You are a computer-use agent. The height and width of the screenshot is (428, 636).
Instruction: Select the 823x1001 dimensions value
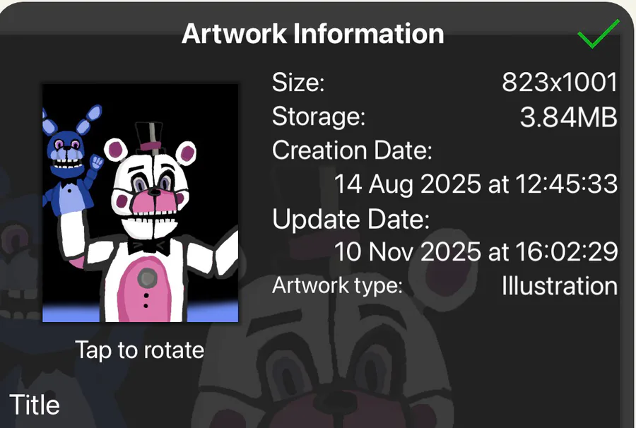(560, 83)
